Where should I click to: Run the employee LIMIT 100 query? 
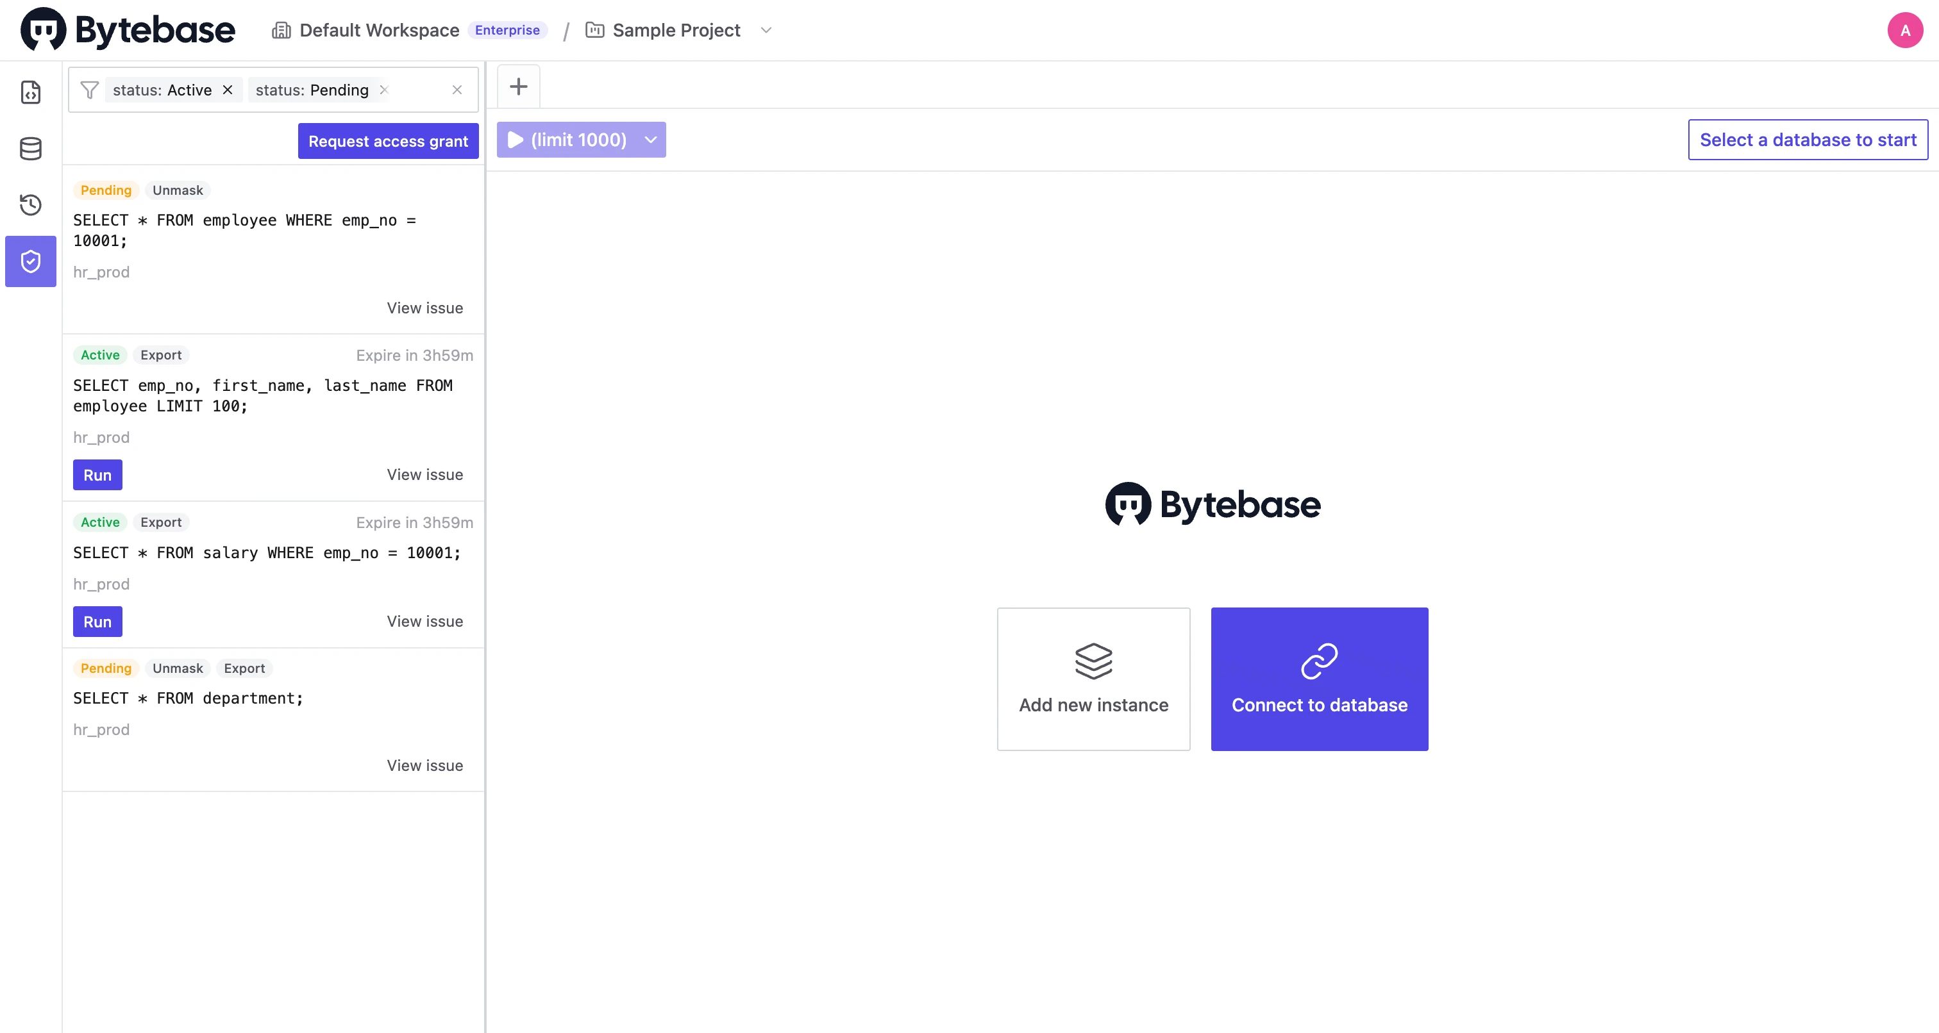point(97,475)
